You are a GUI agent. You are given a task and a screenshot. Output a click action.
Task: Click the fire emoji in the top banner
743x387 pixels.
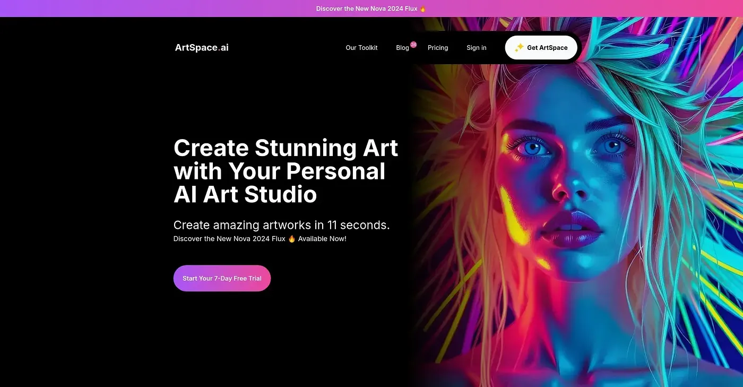422,8
